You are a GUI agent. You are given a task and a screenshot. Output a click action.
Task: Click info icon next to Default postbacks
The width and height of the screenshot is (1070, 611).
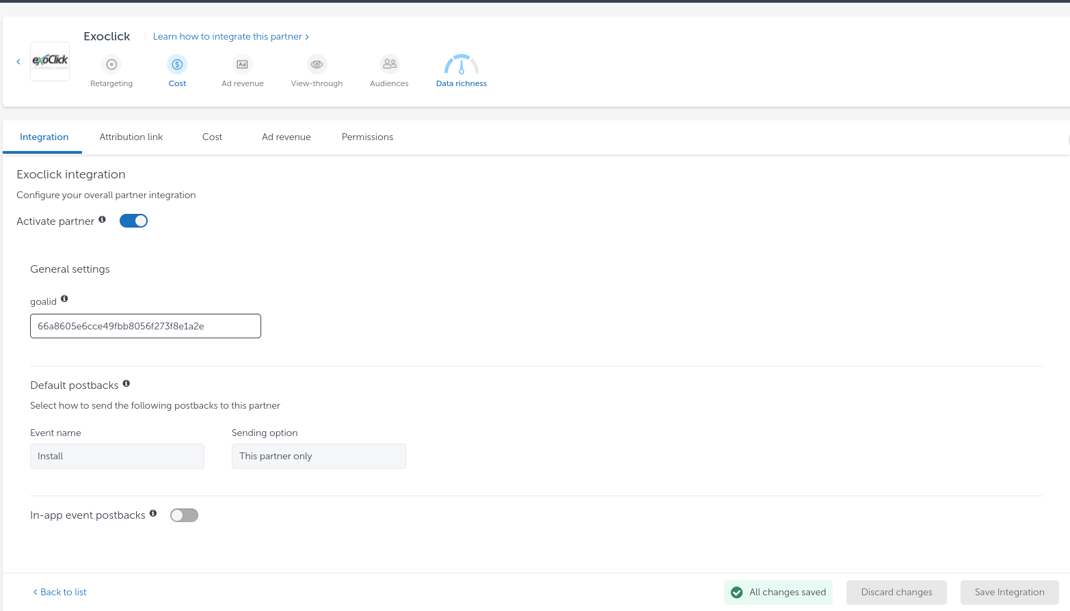[126, 383]
